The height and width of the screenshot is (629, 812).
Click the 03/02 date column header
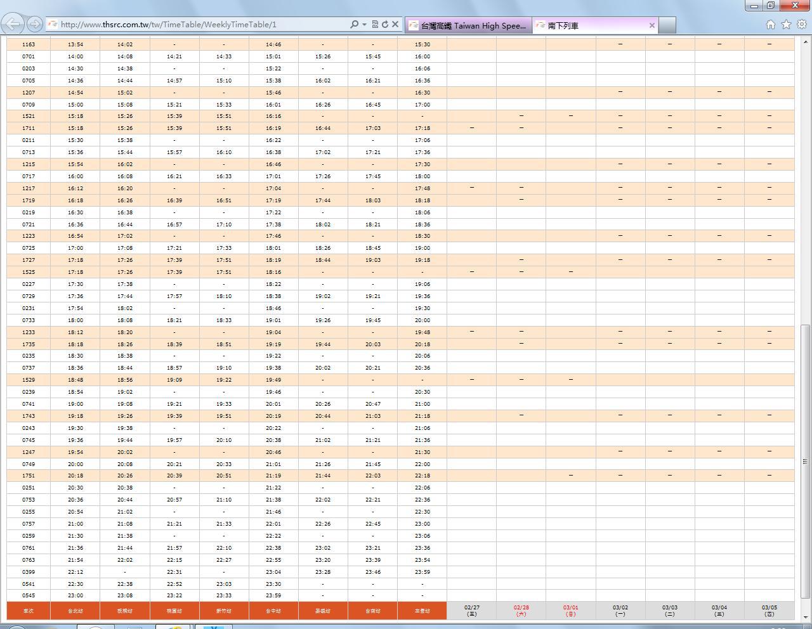620,611
